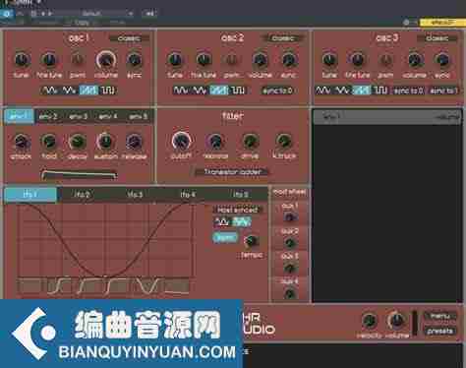The height and width of the screenshot is (368, 466).
Task: Switch to the lfo 3 tab
Action: [135, 195]
